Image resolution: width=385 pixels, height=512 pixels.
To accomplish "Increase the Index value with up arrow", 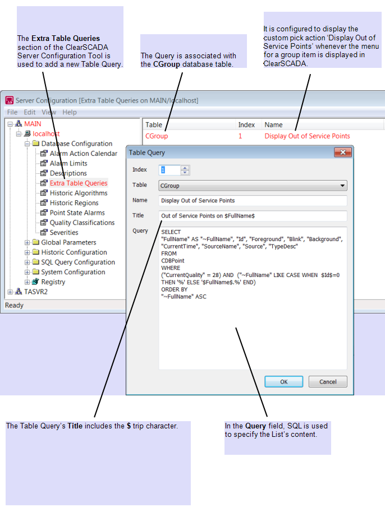I will (x=185, y=168).
